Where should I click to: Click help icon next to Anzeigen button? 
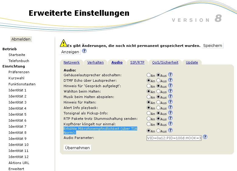coord(84,51)
